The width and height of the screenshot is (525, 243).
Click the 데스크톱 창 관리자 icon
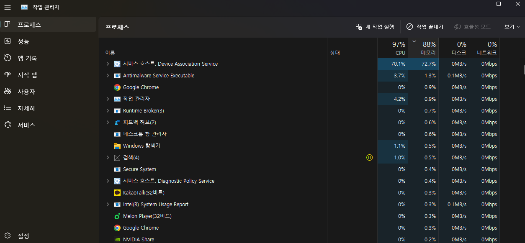click(117, 134)
